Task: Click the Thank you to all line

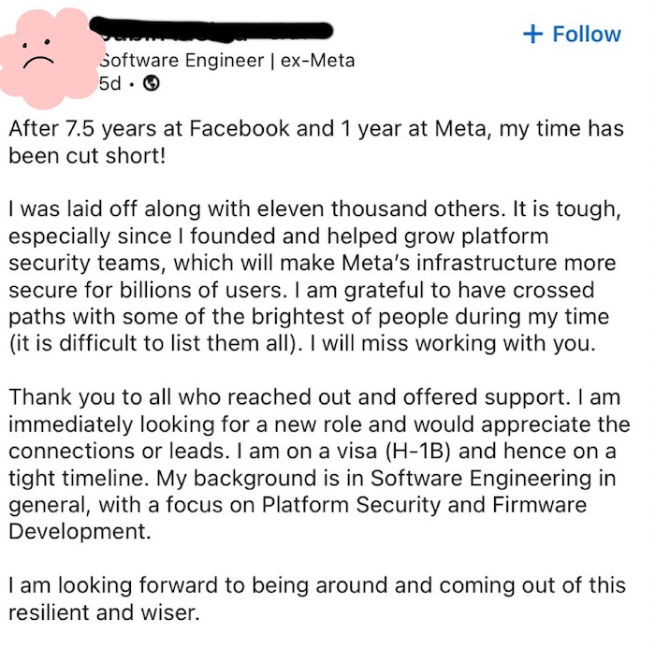Action: (314, 397)
